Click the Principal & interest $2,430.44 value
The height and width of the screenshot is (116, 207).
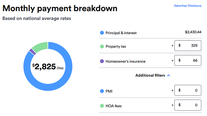click(193, 32)
